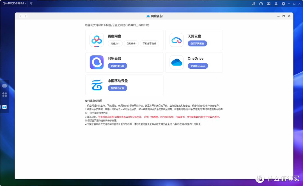Open the message notifications envelope icon
303x186 pixels.
(268, 4)
